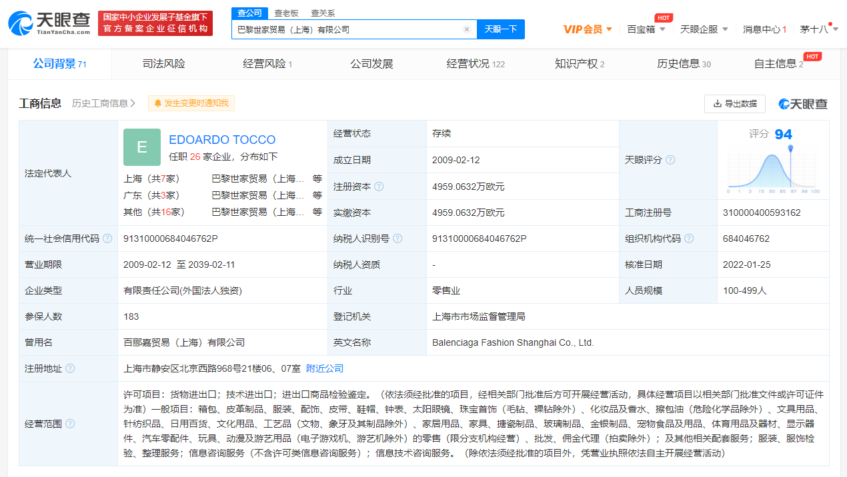Open the VIP会员 dropdown
Screen dimensions: 847x477
(x=588, y=29)
